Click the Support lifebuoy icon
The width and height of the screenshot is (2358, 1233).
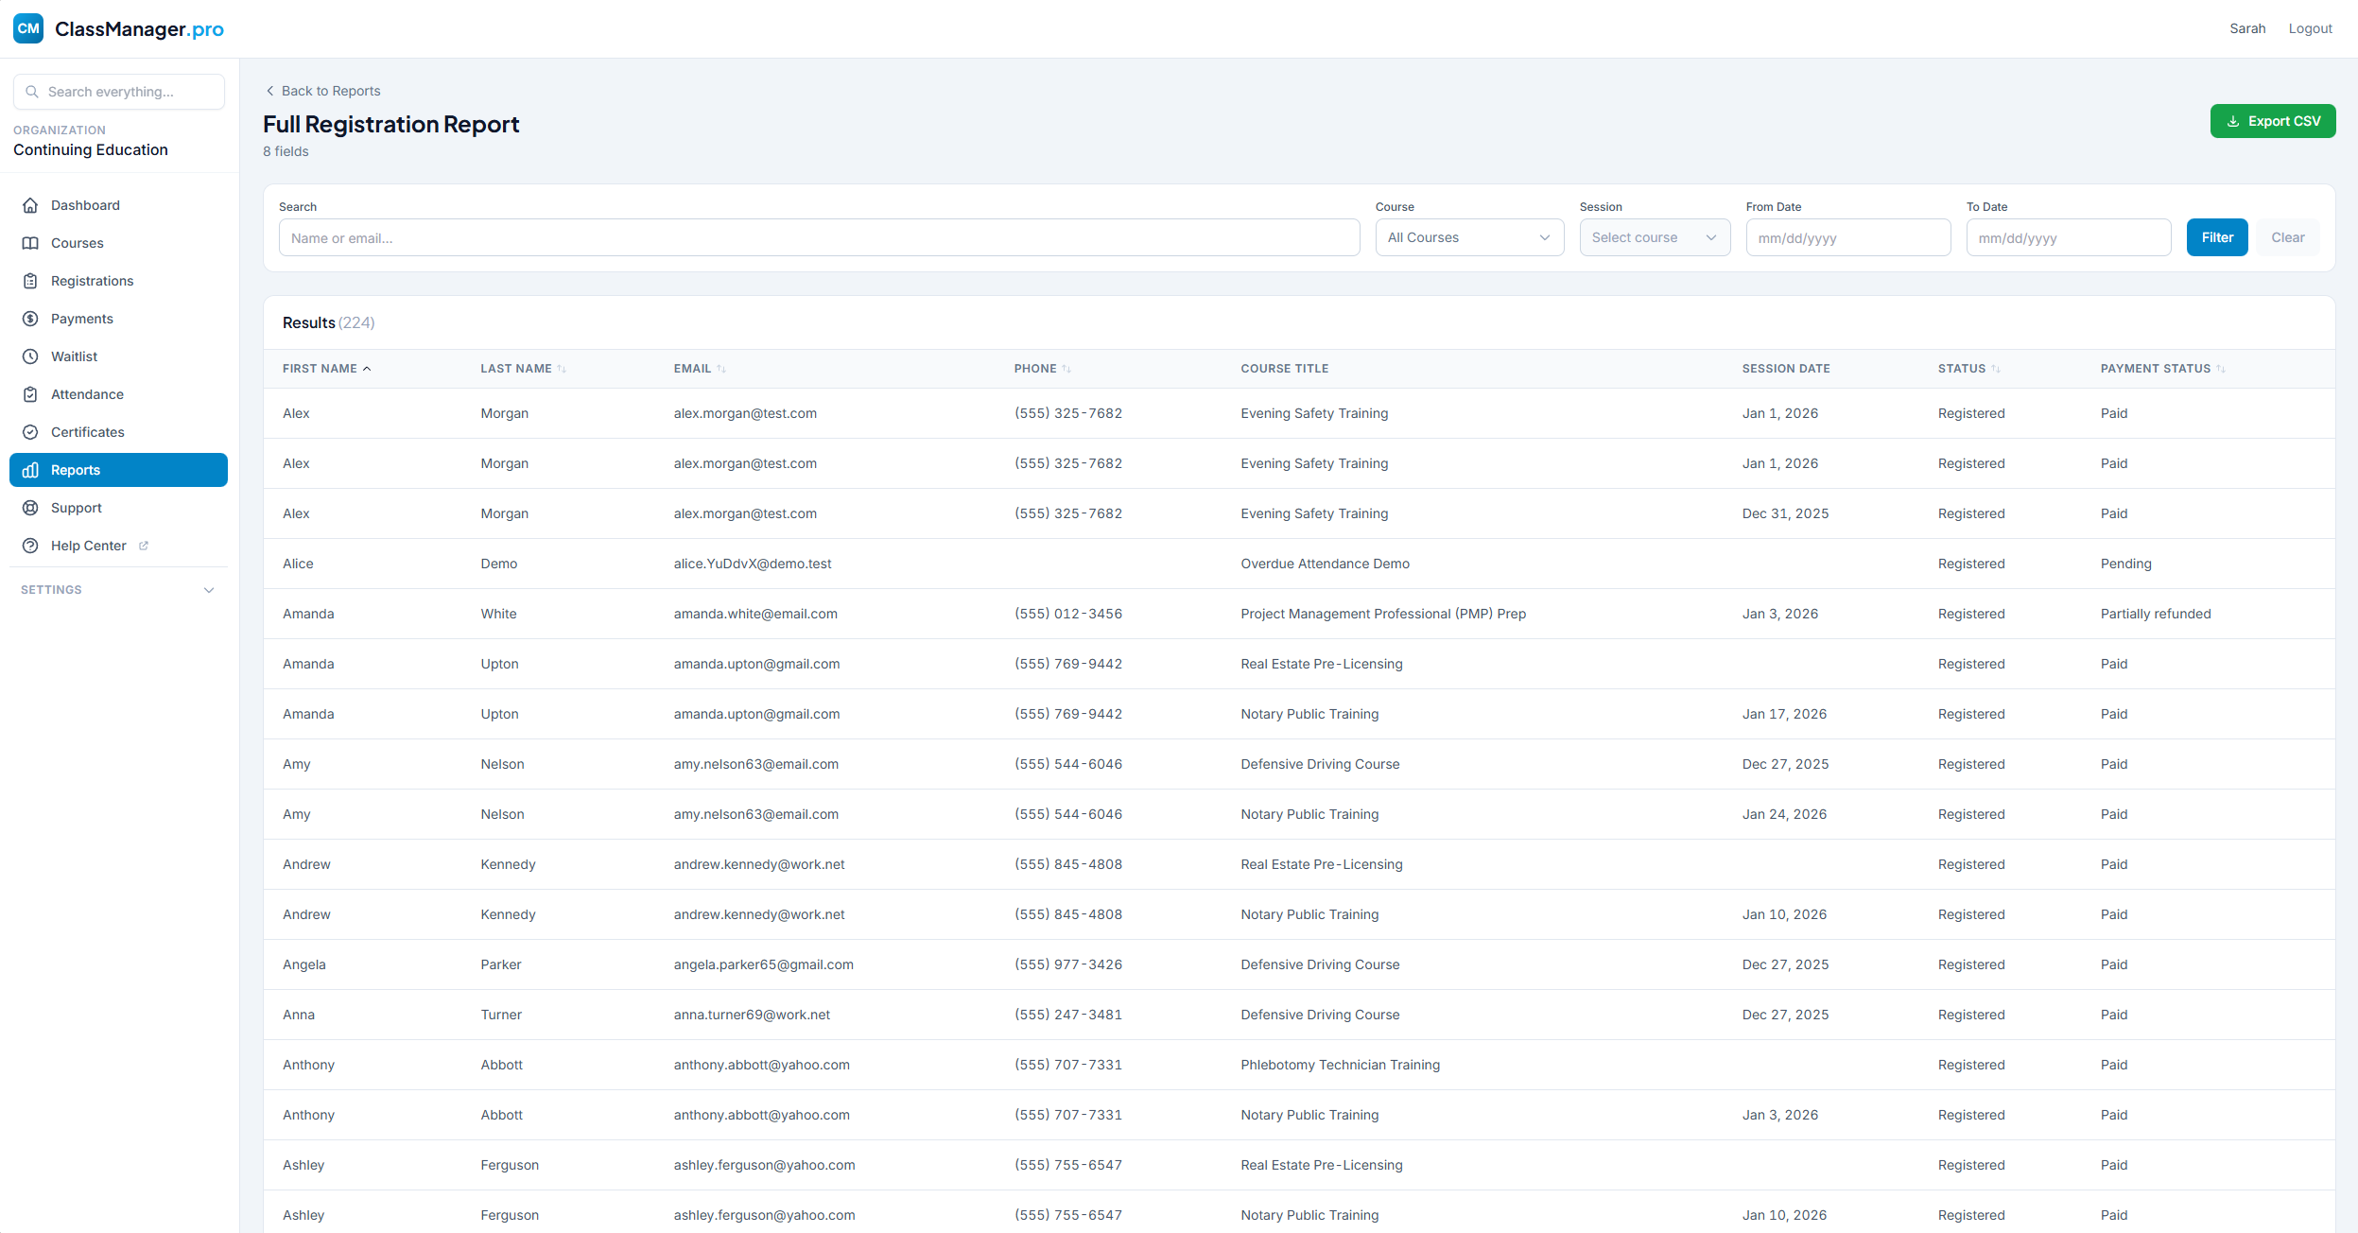30,508
